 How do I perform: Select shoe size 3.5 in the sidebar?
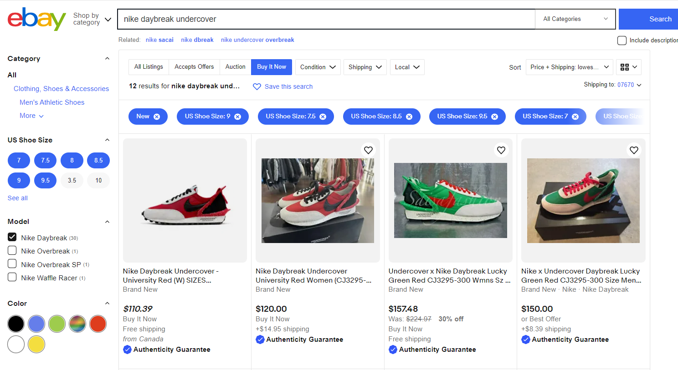pyautogui.click(x=72, y=180)
